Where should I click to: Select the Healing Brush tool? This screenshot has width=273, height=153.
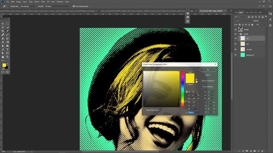pos(3,35)
